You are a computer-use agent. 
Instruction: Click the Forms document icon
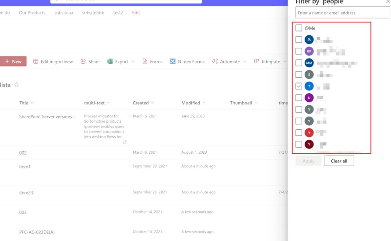click(x=145, y=61)
